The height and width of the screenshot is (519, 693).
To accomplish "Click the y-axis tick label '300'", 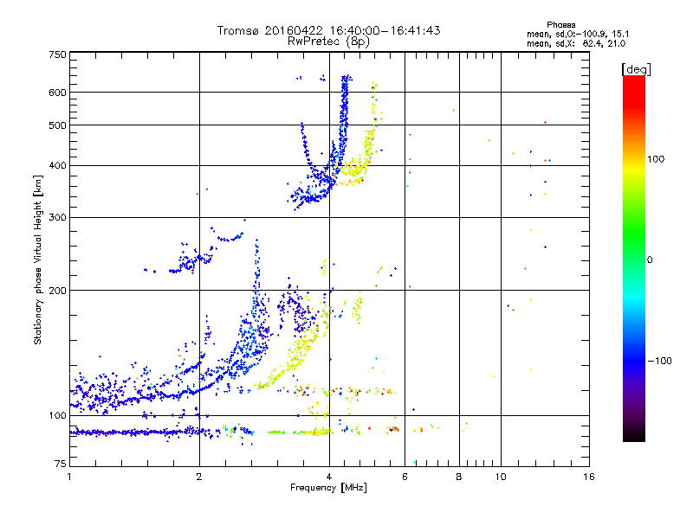I will point(57,218).
